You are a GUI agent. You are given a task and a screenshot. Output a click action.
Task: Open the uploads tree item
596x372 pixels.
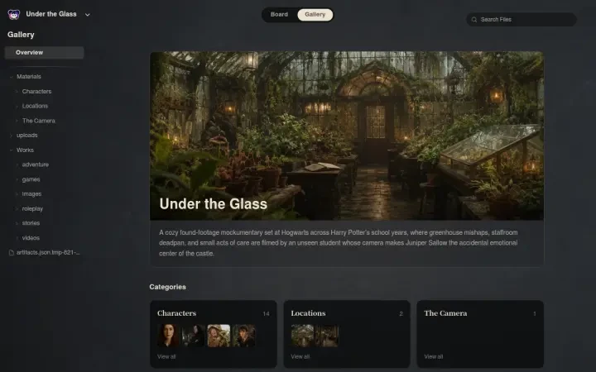[x=27, y=135]
